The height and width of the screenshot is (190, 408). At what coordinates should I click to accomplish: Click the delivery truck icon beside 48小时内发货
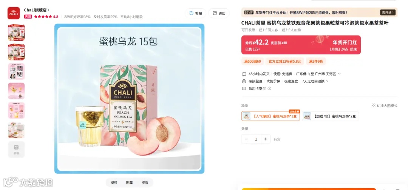[244, 74]
